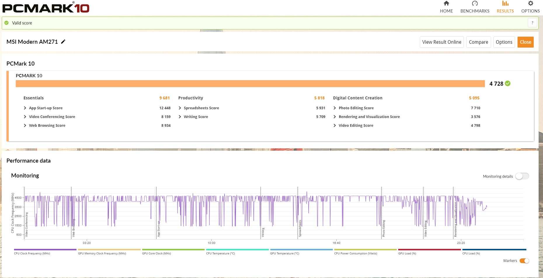Select GPU Load (%) legend
The height and width of the screenshot is (278, 543).
pyautogui.click(x=429, y=251)
